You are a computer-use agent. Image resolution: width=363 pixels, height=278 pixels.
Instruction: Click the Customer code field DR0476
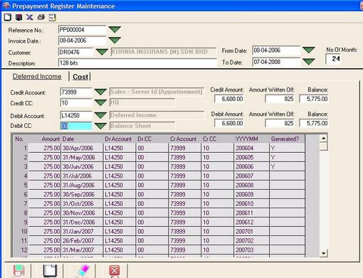(x=76, y=52)
